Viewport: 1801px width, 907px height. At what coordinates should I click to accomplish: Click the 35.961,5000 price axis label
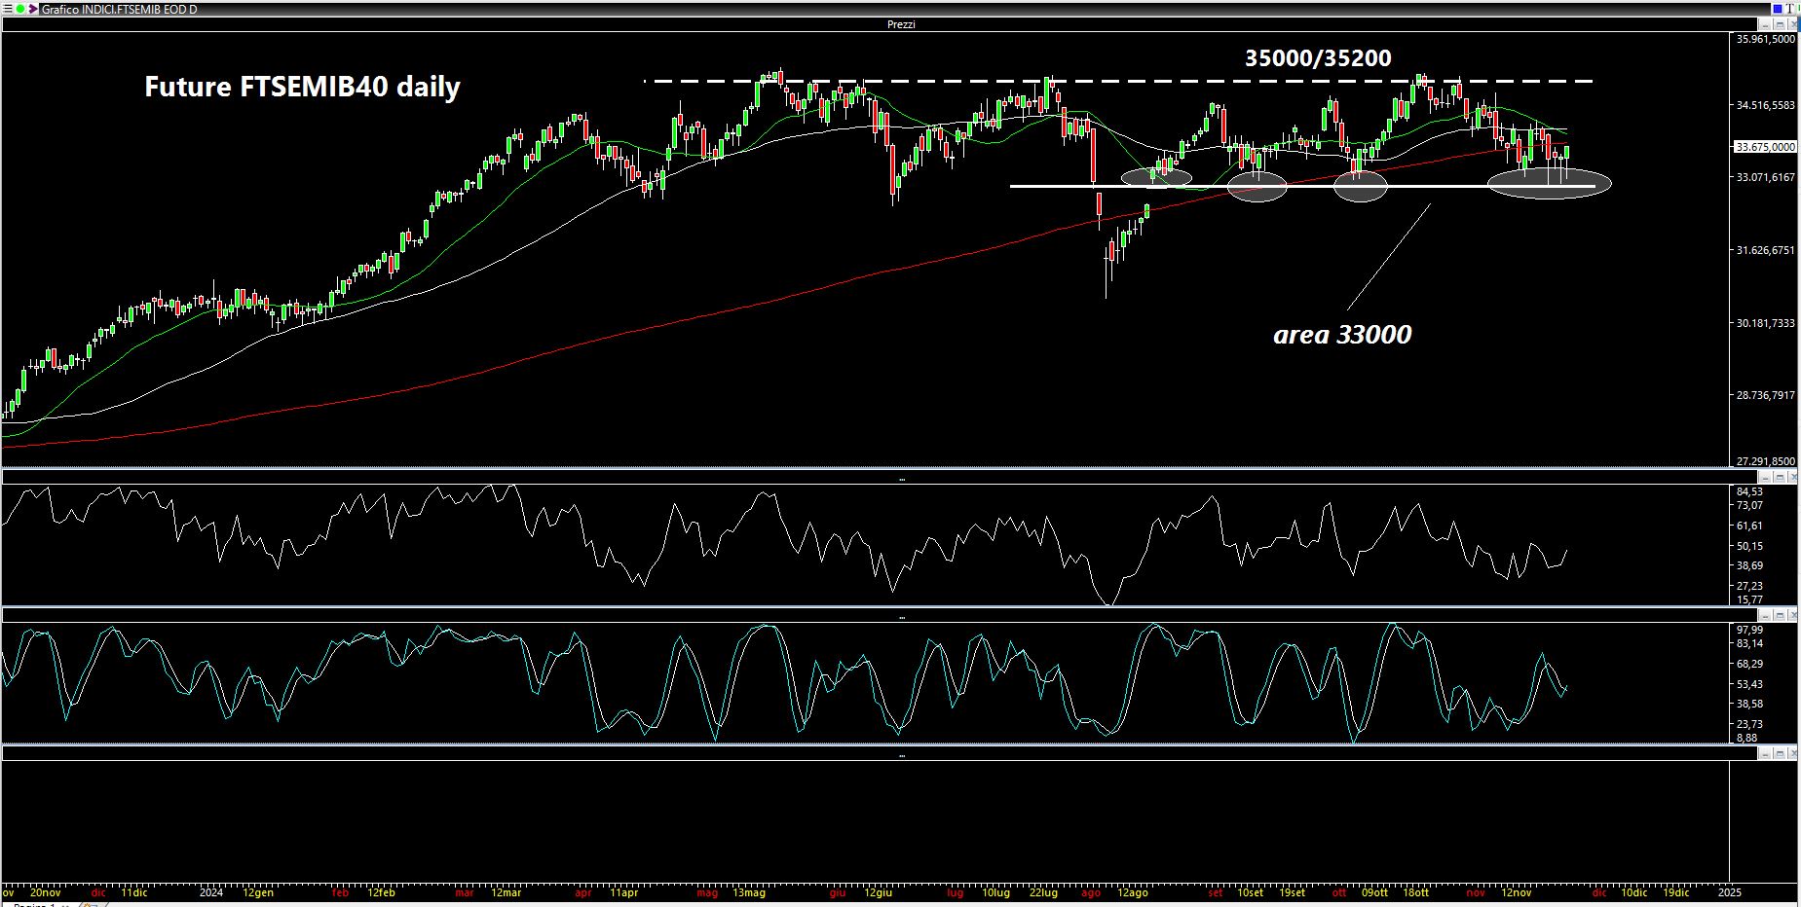(x=1766, y=39)
